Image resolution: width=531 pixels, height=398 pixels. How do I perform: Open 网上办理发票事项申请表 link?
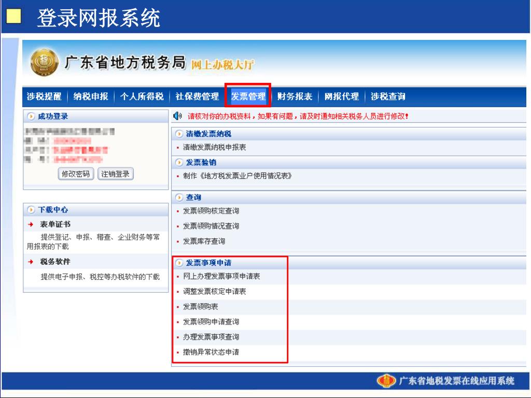pyautogui.click(x=221, y=276)
